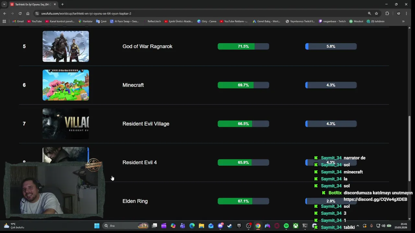Open Spotify from taskbar
The image size is (415, 233).
click(x=286, y=226)
